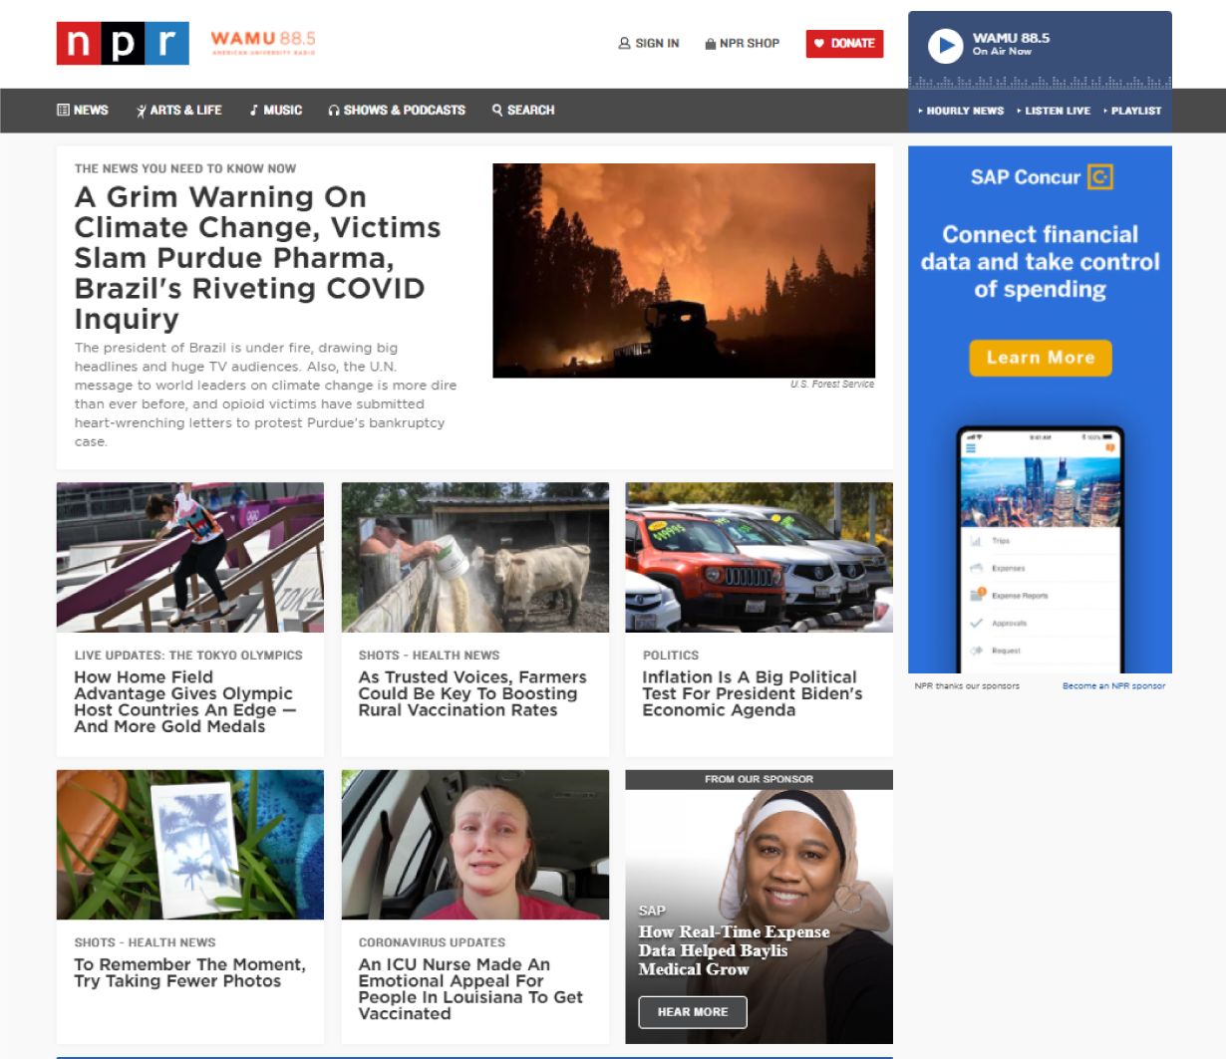Open the farmer and cow thumbnail
The image size is (1226, 1059).
(x=475, y=557)
